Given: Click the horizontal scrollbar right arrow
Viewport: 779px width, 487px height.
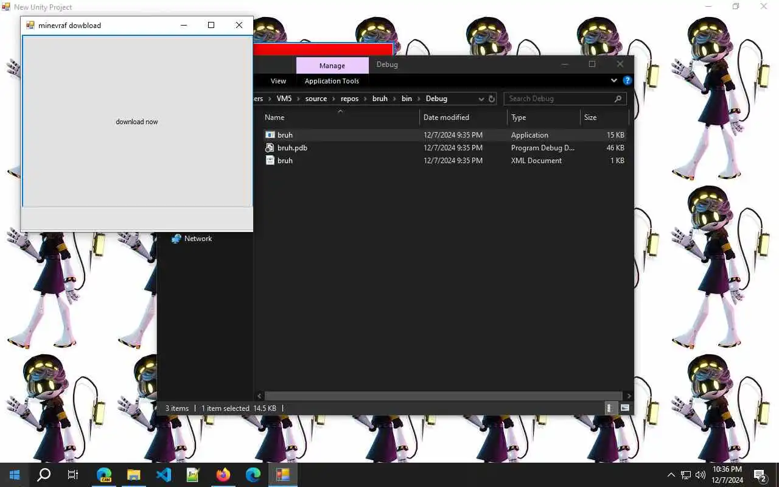Looking at the screenshot, I should (x=629, y=396).
